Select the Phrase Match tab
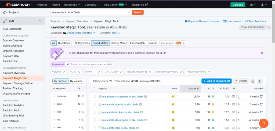Viewport: 275px width, 131px height. pyautogui.click(x=119, y=43)
